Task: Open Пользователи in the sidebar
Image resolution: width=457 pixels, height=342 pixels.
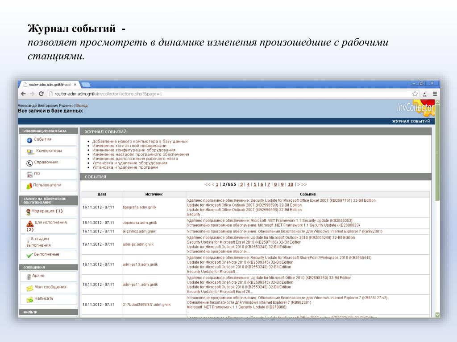Action: 47,185
